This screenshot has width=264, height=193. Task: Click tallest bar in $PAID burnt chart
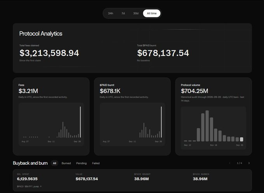(x=161, y=122)
